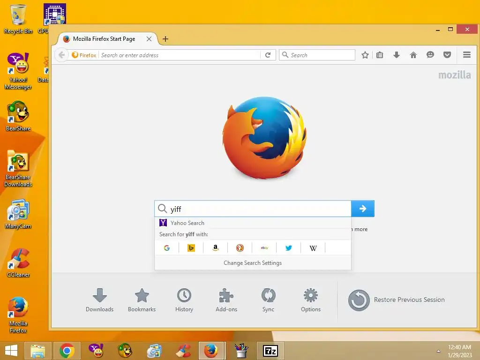This screenshot has width=480, height=360.
Task: Open Downloads from start page shortcuts
Action: click(x=100, y=300)
